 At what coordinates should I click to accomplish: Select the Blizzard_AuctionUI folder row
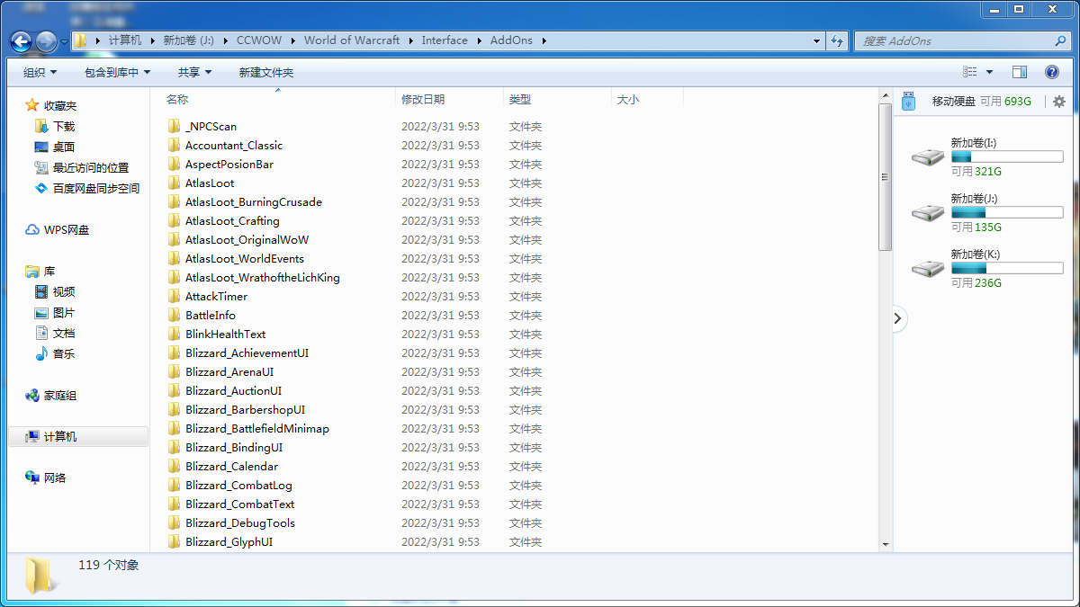pos(233,391)
